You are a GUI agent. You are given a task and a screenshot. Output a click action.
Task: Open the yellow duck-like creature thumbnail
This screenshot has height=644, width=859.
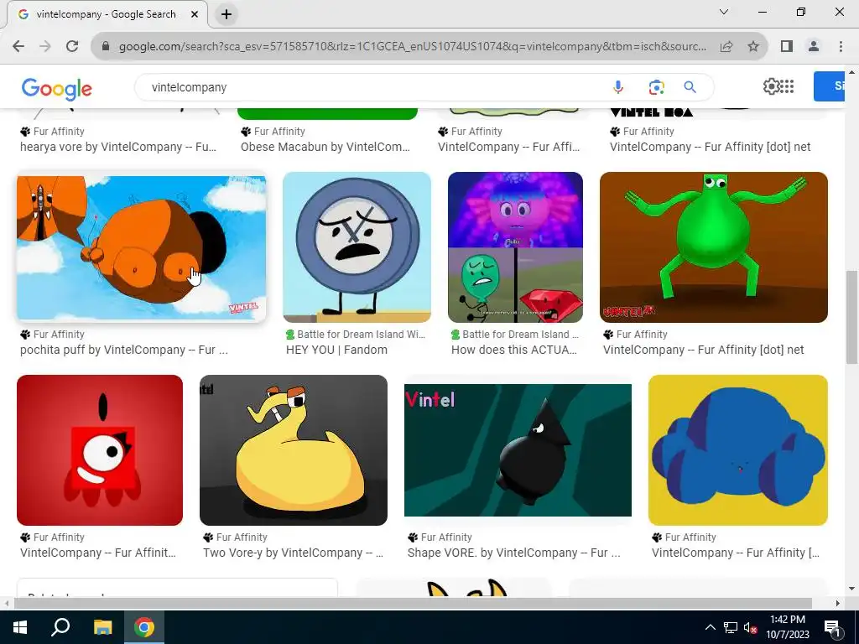click(x=293, y=450)
